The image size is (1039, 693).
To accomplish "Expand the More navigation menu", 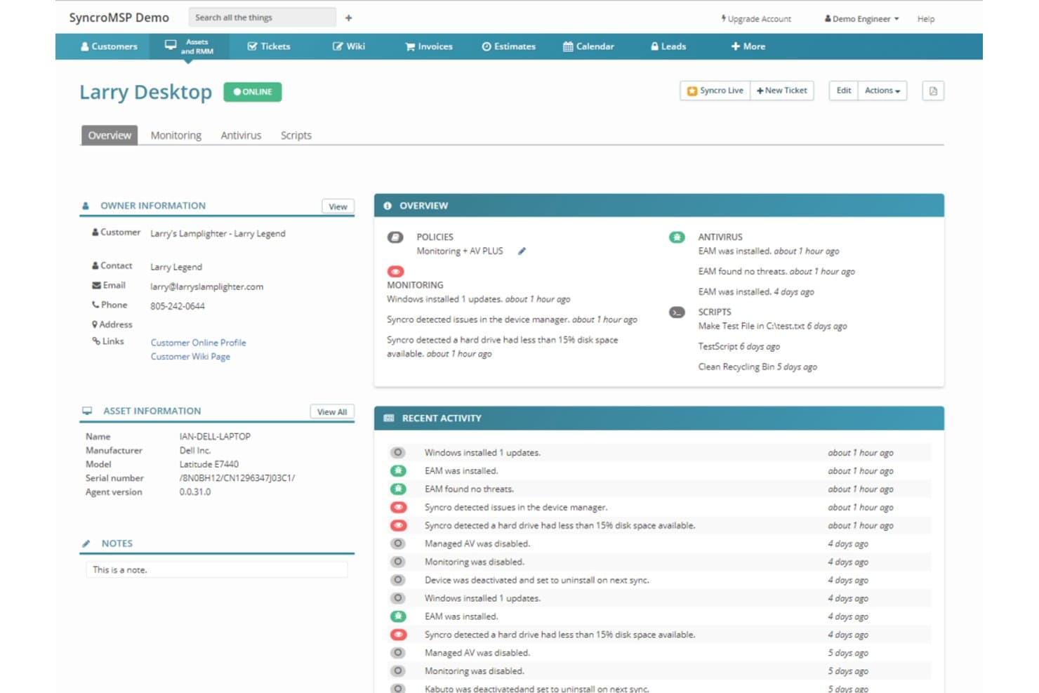I will [x=748, y=46].
